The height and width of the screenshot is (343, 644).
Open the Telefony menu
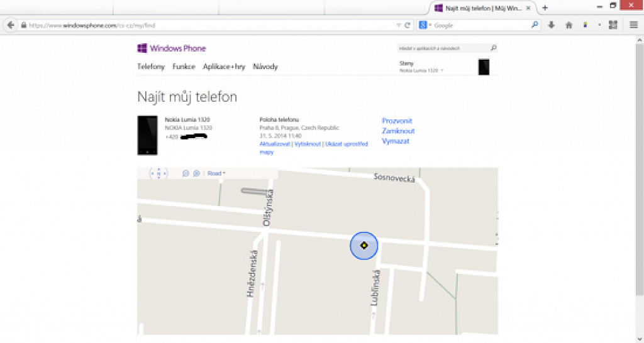coord(151,67)
